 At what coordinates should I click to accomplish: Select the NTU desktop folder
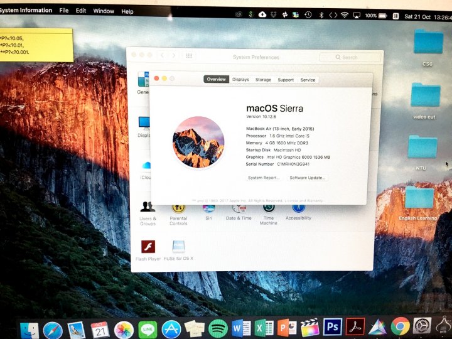tap(422, 152)
